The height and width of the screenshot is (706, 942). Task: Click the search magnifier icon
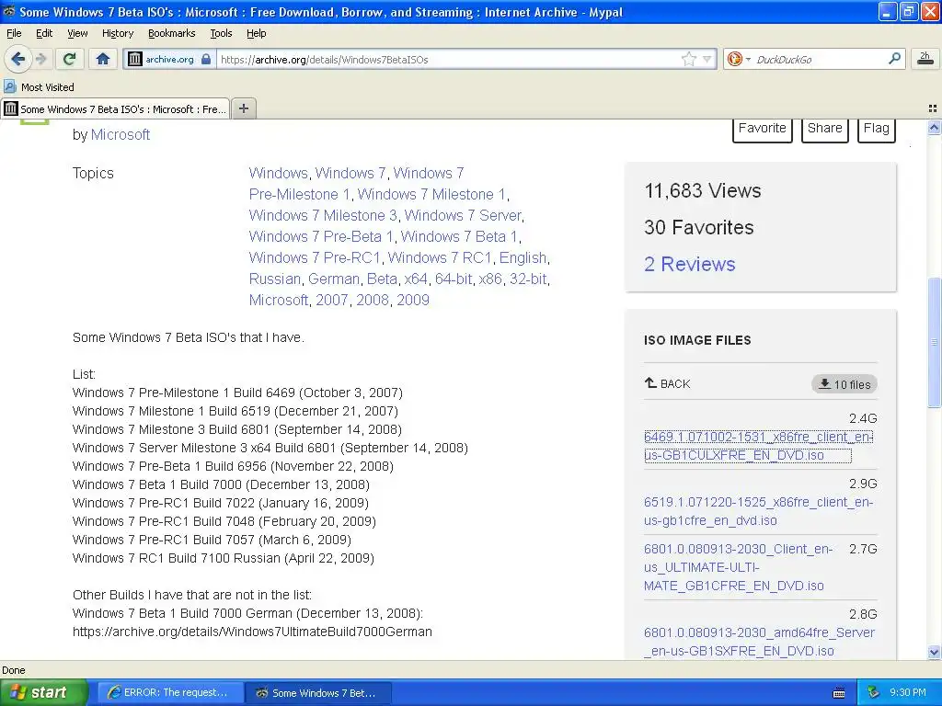click(894, 58)
